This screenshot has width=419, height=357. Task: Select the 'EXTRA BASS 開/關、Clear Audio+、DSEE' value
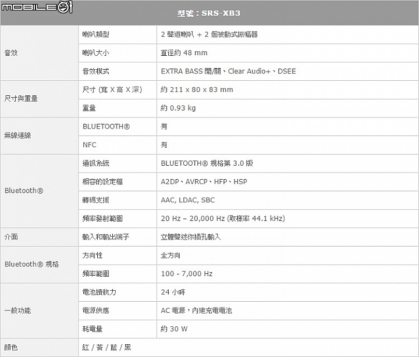(x=229, y=72)
